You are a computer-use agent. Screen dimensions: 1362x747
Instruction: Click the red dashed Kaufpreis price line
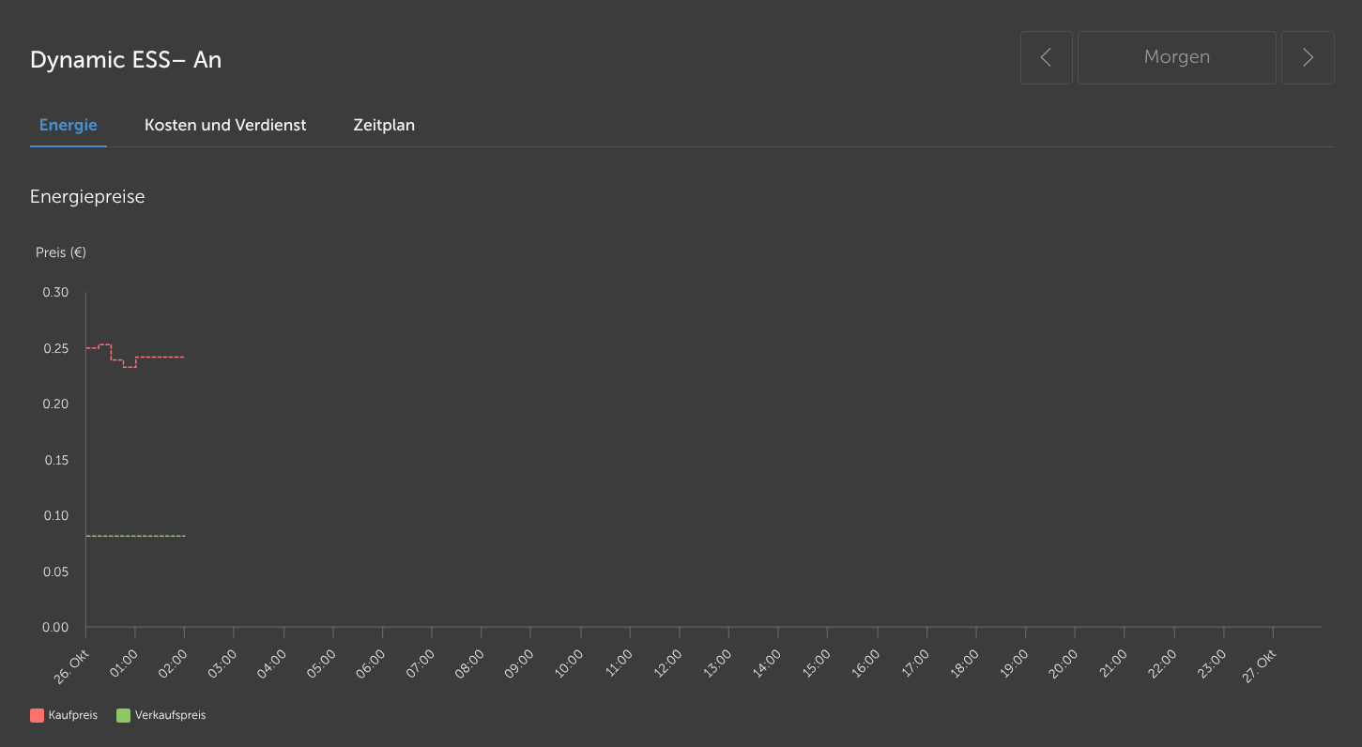(x=160, y=358)
